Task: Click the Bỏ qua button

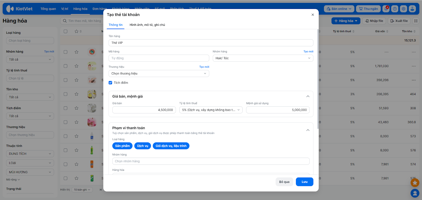Action: (284, 182)
